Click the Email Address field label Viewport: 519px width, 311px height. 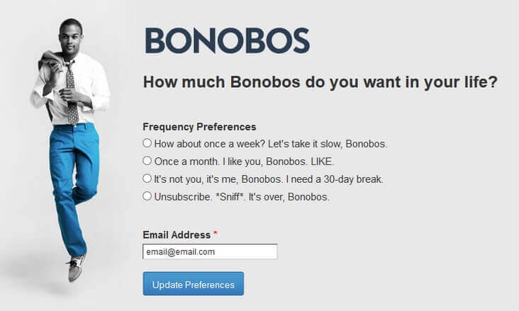(177, 234)
